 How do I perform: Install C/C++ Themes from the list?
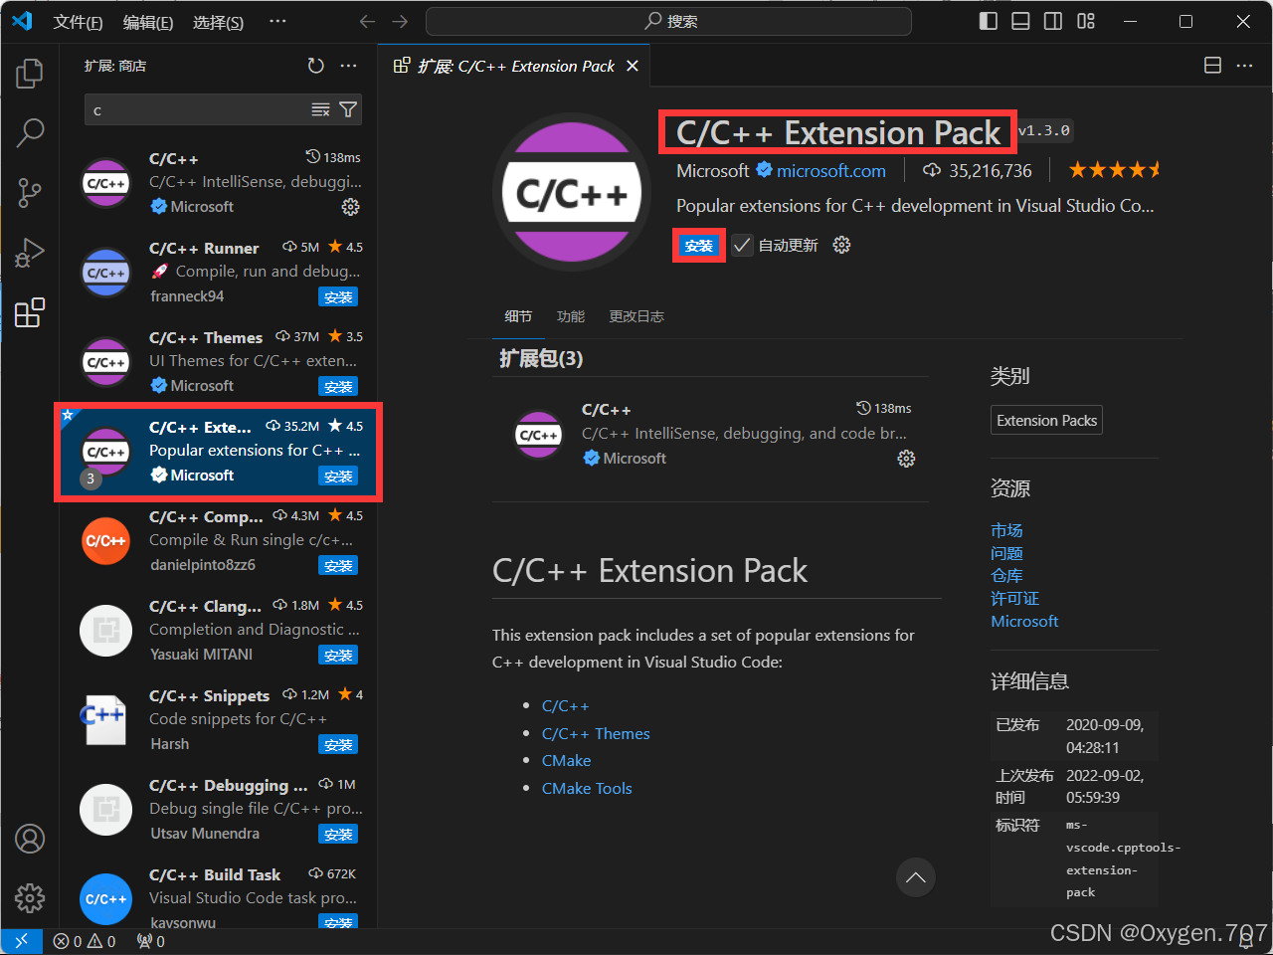pos(338,386)
